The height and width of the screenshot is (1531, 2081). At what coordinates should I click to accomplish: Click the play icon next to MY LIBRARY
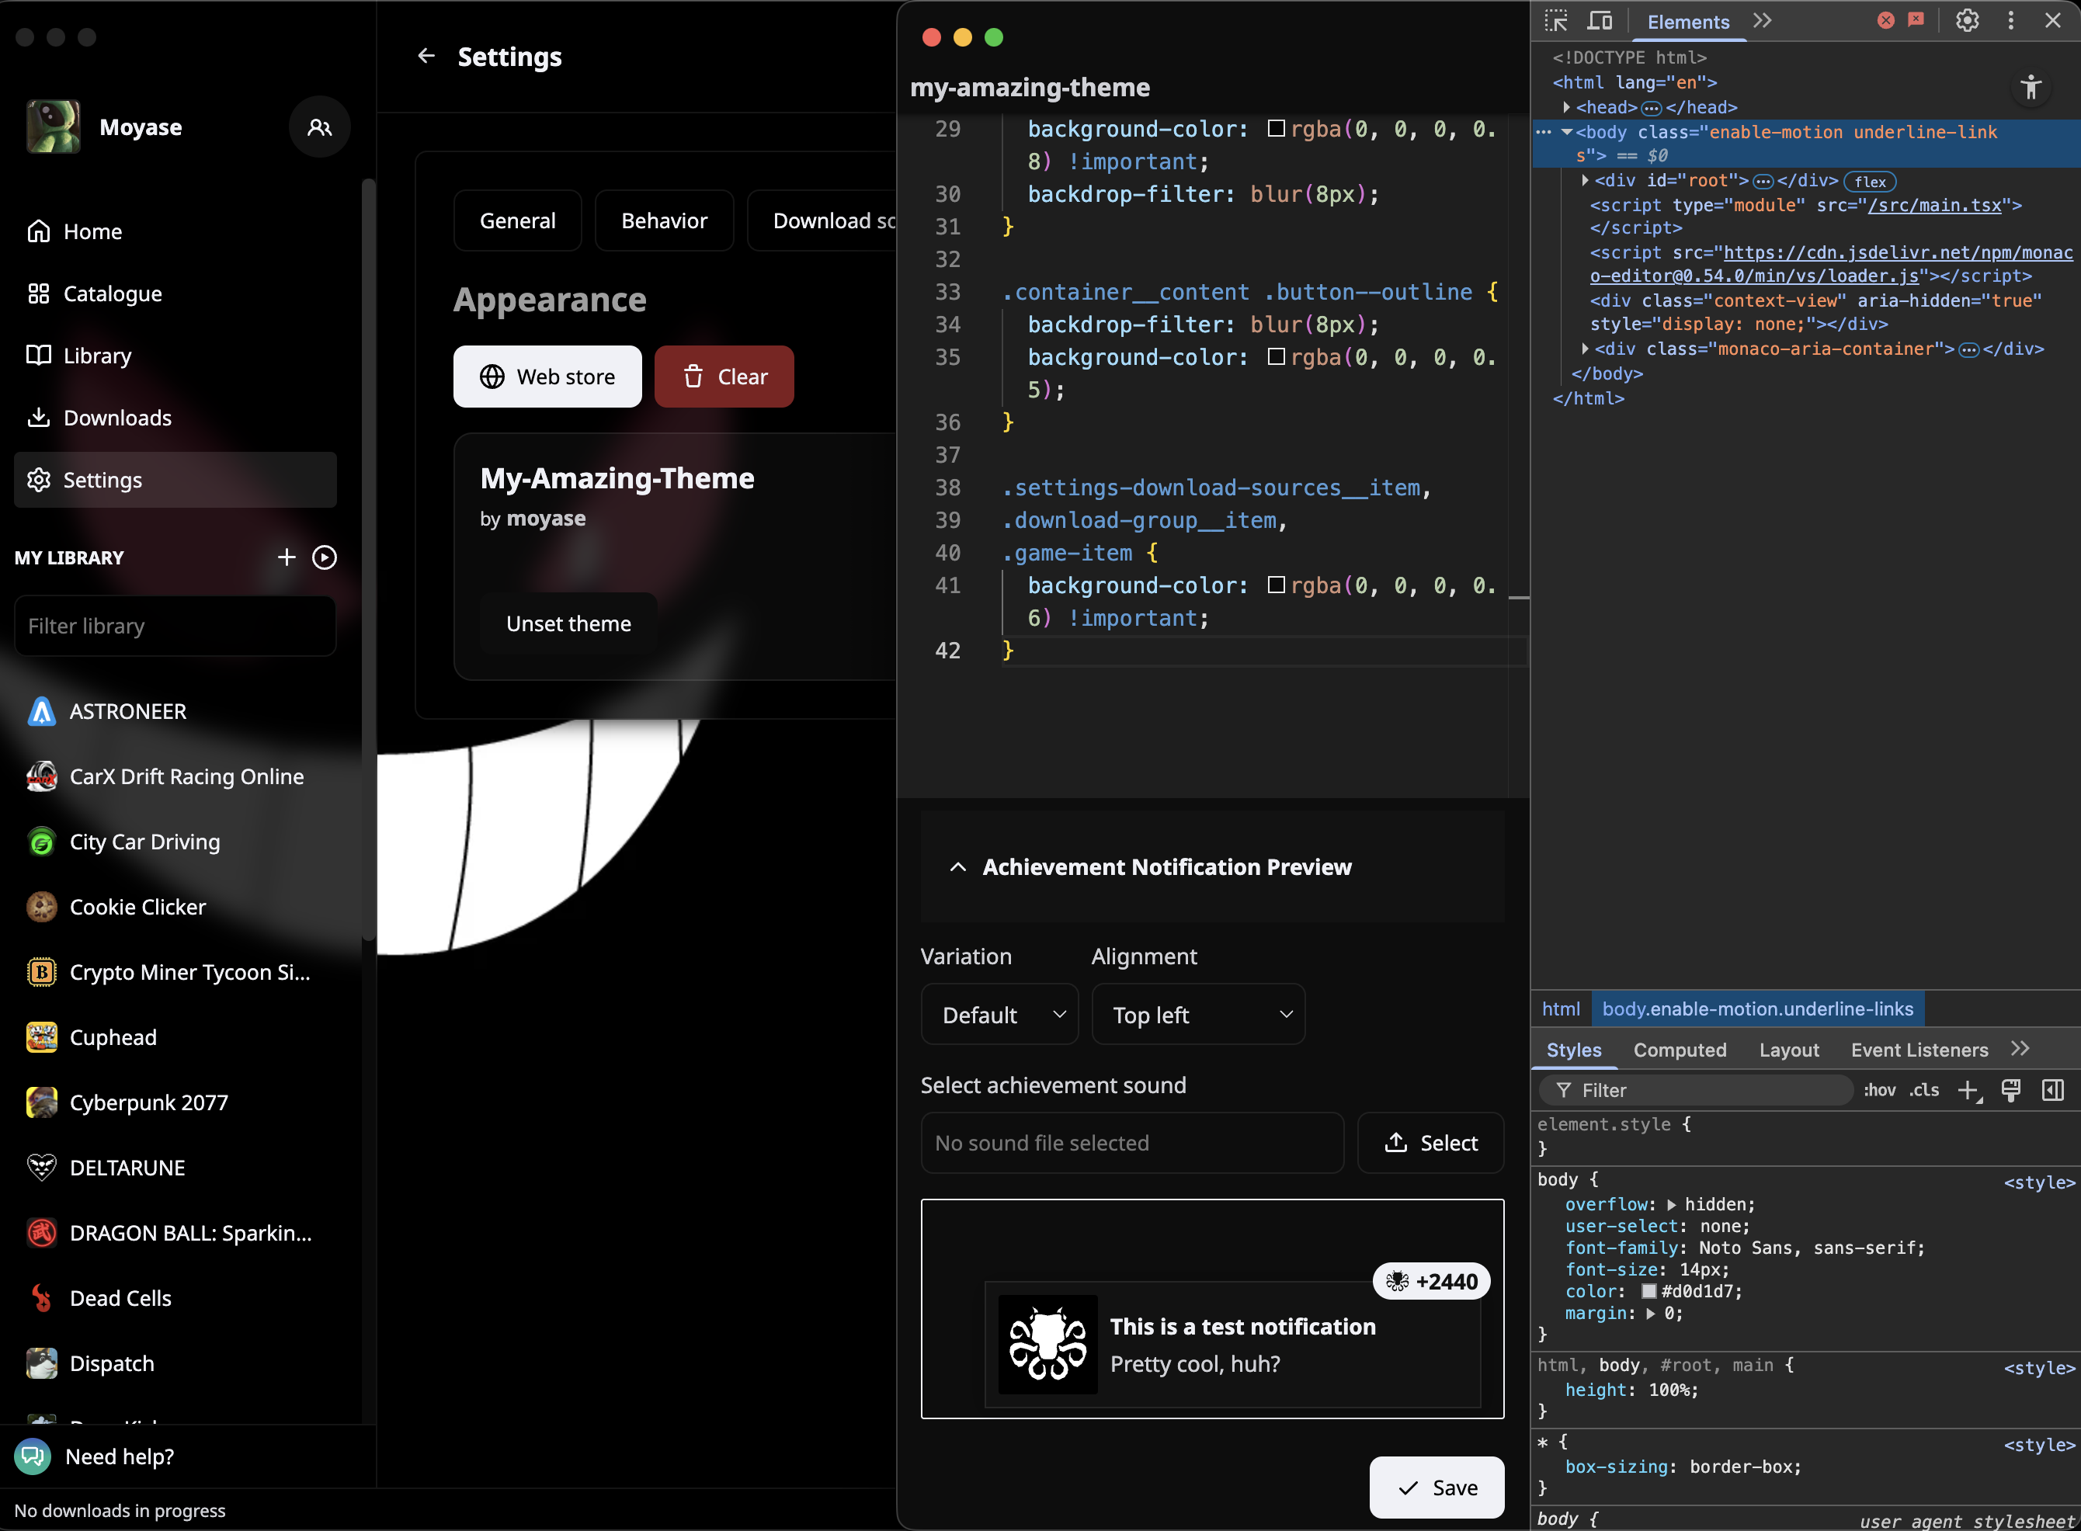[324, 557]
